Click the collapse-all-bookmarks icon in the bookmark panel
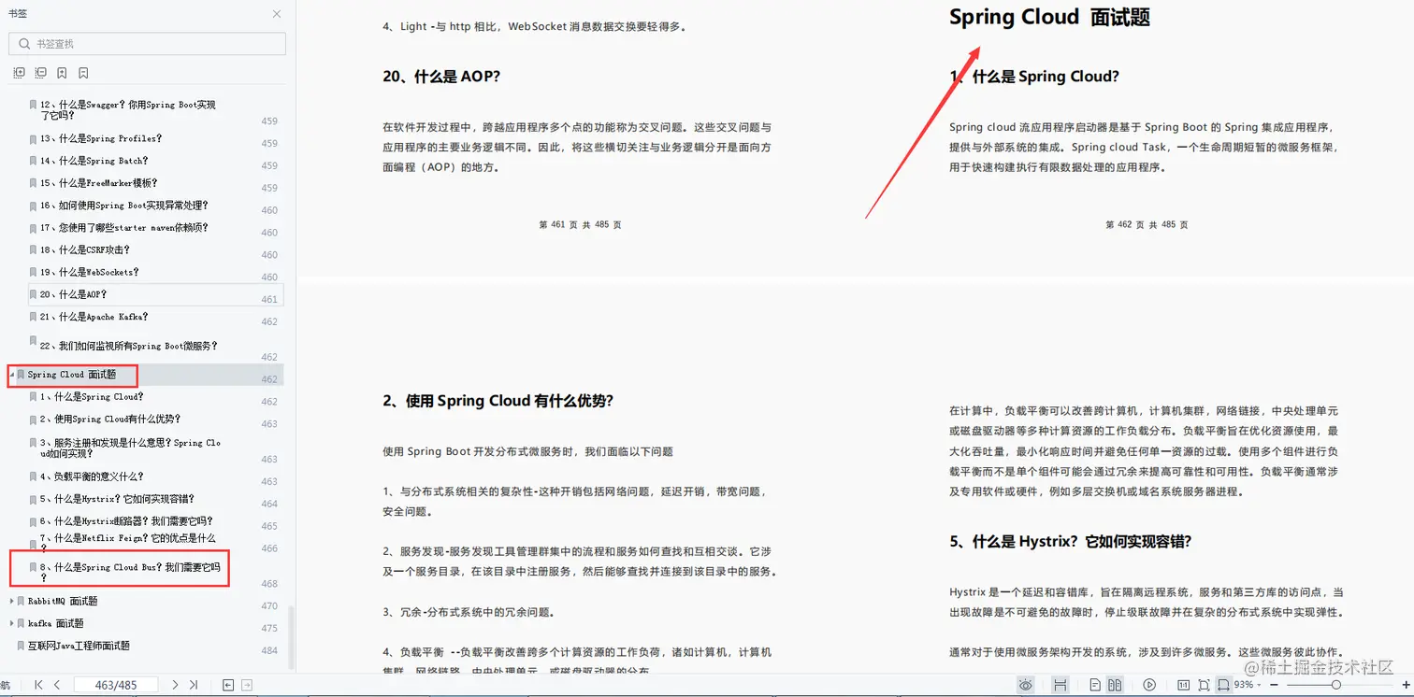This screenshot has width=1414, height=697. (39, 72)
